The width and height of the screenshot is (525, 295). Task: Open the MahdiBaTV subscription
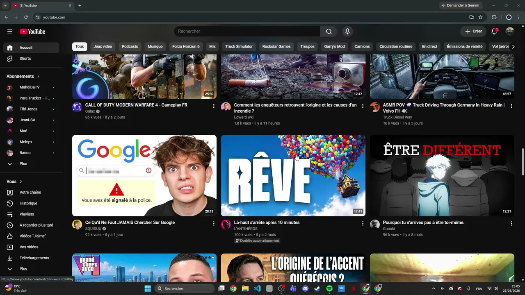coord(31,87)
